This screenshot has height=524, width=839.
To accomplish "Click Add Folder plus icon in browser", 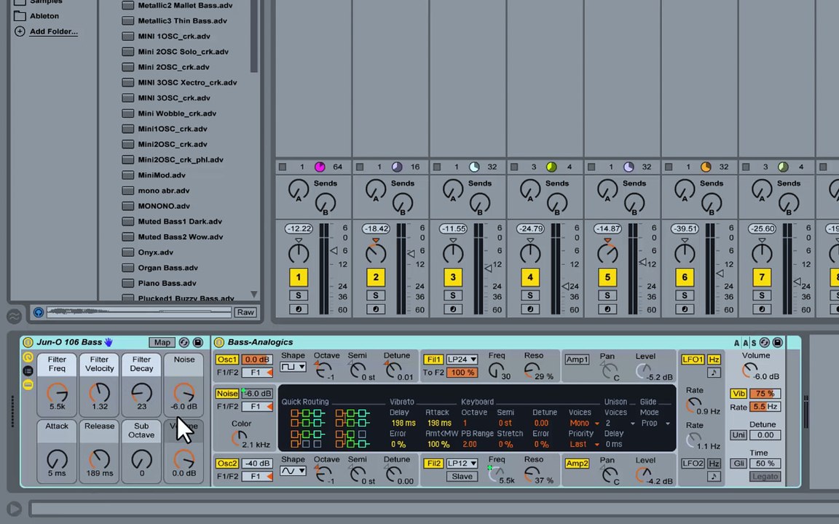I will [x=20, y=31].
